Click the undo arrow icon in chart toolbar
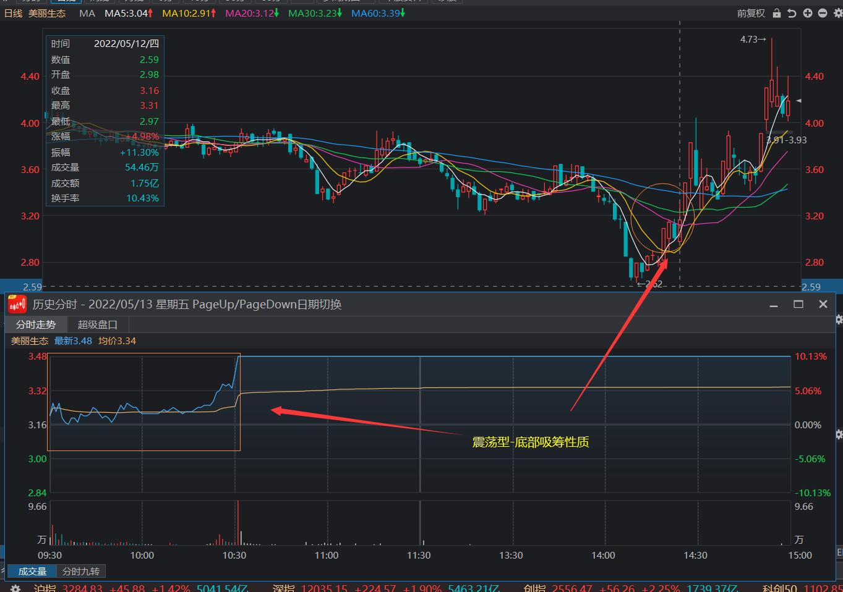This screenshot has height=592, width=843. tap(792, 13)
